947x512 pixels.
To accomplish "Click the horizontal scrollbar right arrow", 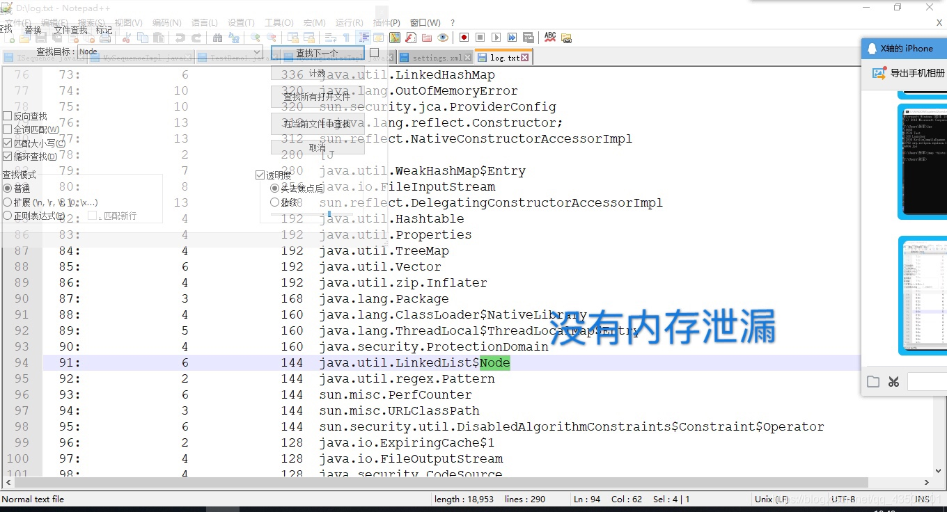I will 927,482.
